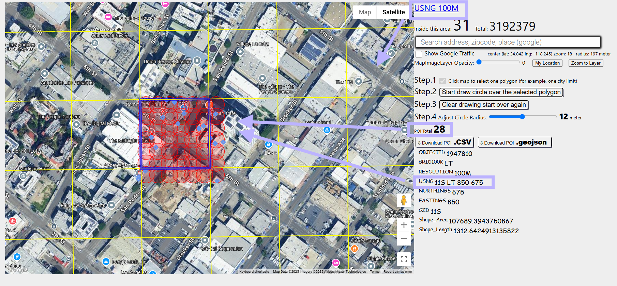This screenshot has height=286, width=617.
Task: Download POI as .geojson
Action: (x=515, y=142)
